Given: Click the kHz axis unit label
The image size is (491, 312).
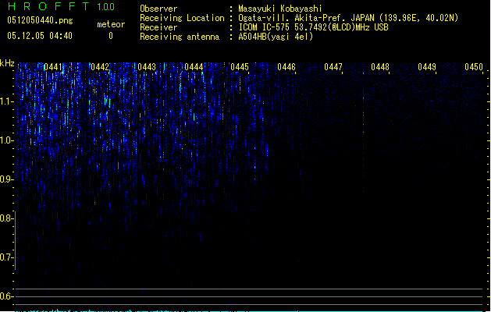Looking at the screenshot, I should (7, 63).
